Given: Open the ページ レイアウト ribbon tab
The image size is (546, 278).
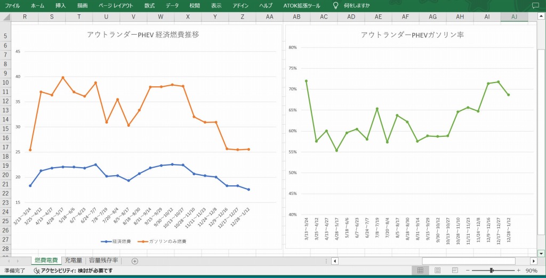Looking at the screenshot, I should coord(116,5).
